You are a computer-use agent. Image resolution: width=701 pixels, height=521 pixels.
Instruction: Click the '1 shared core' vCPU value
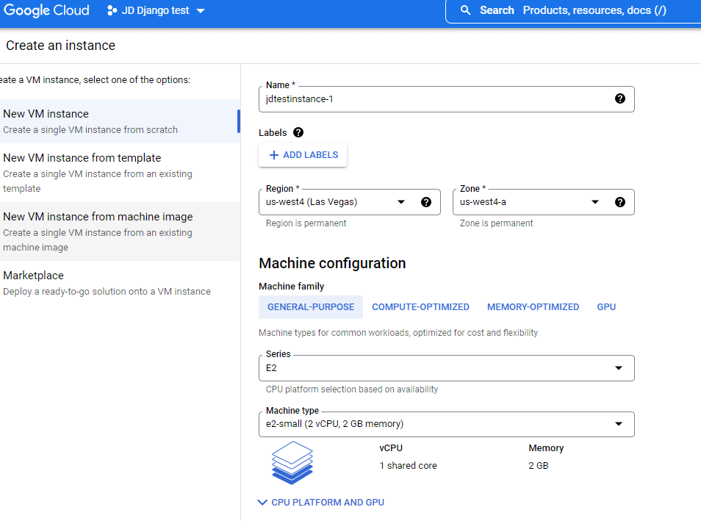coord(408,466)
